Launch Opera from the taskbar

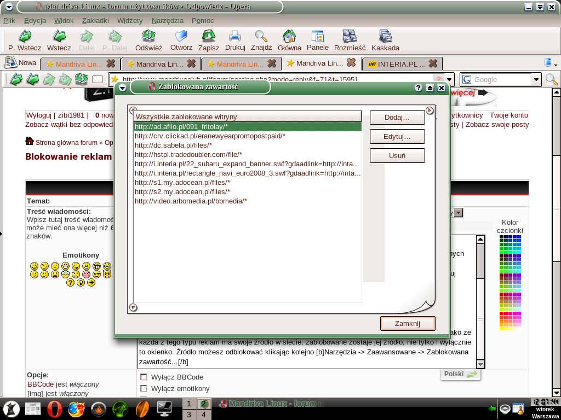coord(54,409)
